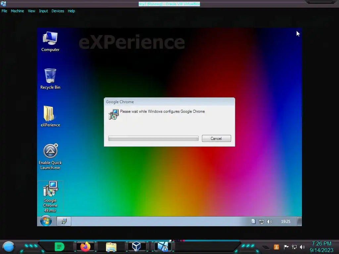Click installer icon inside Chrome dialog
The height and width of the screenshot is (254, 339).
(x=114, y=114)
